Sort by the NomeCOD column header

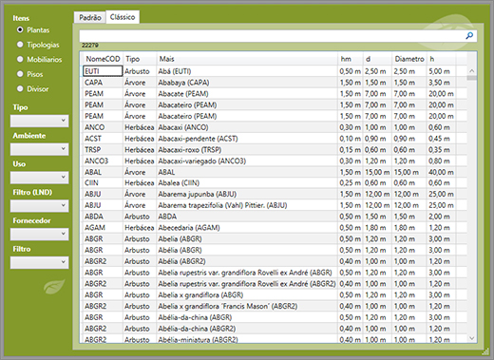[x=103, y=59]
